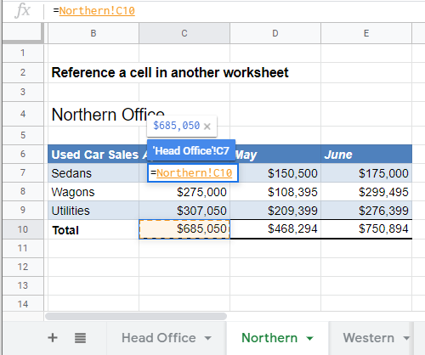Select row 9 header
Image resolution: width=425 pixels, height=355 pixels.
23,210
